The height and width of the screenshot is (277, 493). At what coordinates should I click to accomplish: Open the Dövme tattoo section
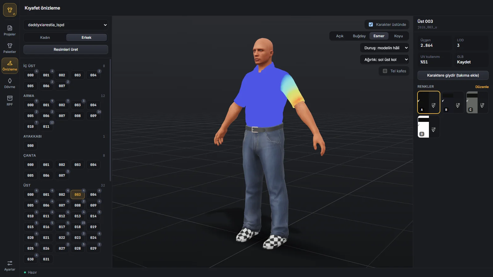[x=10, y=83]
